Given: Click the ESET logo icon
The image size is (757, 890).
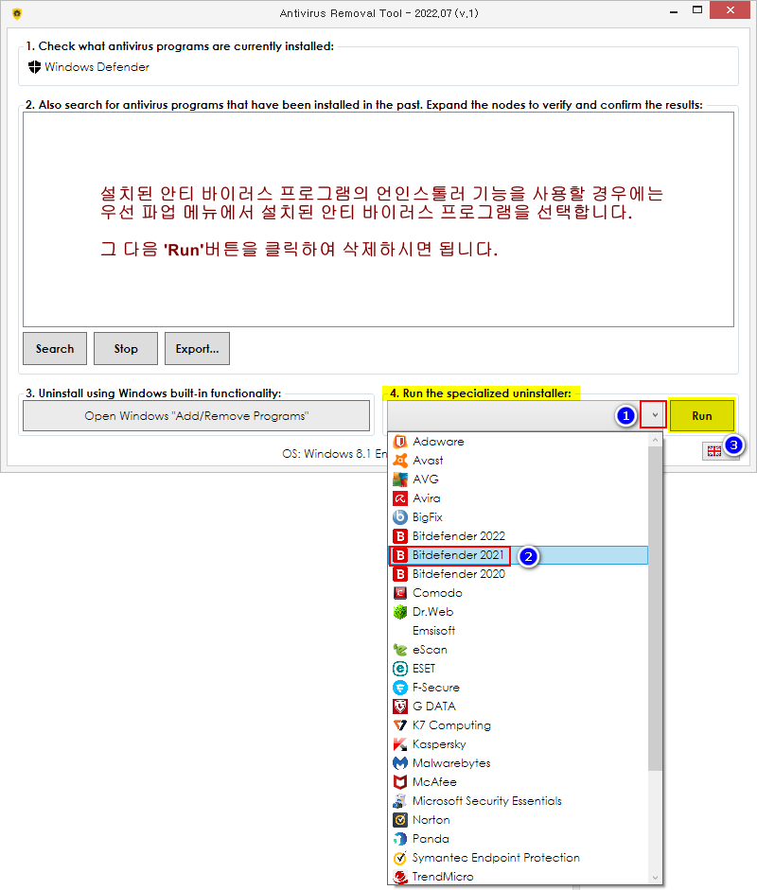Looking at the screenshot, I should pos(400,669).
